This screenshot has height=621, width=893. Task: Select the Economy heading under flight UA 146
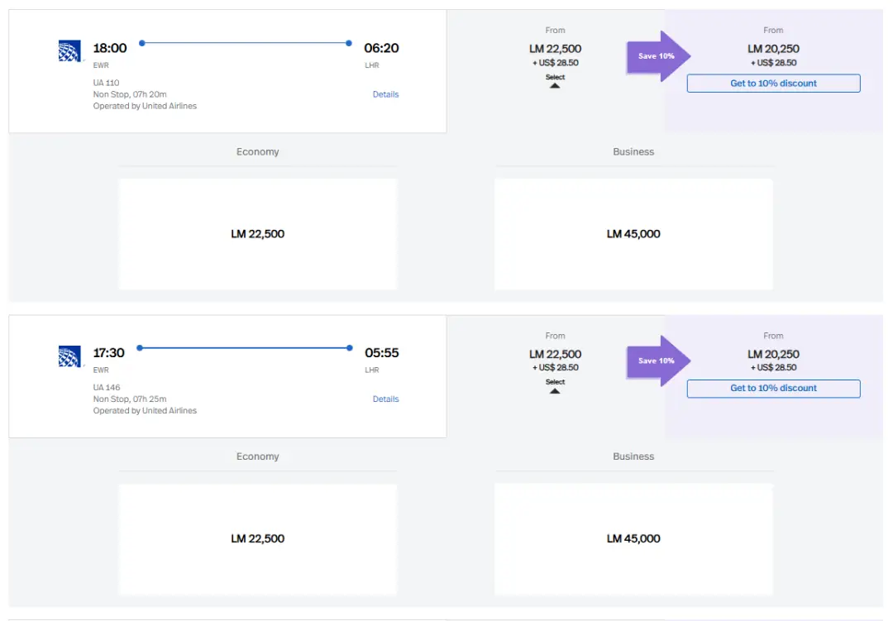(257, 456)
